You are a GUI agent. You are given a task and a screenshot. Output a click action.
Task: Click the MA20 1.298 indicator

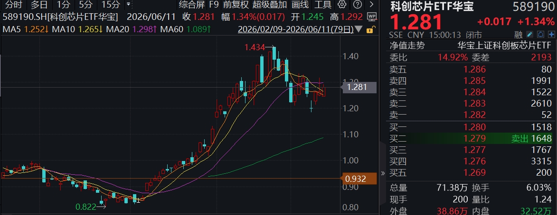pos(132,29)
